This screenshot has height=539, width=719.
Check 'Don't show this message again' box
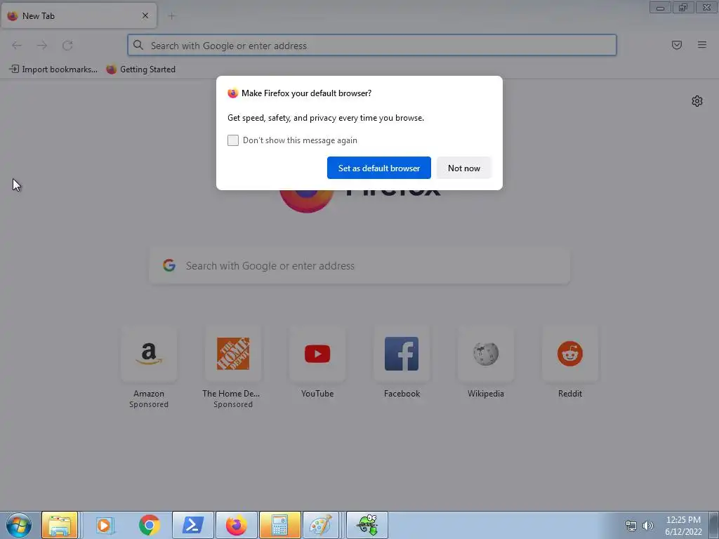[x=233, y=140]
